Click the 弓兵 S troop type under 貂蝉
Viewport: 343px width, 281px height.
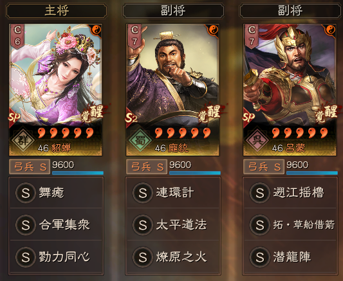(30, 167)
